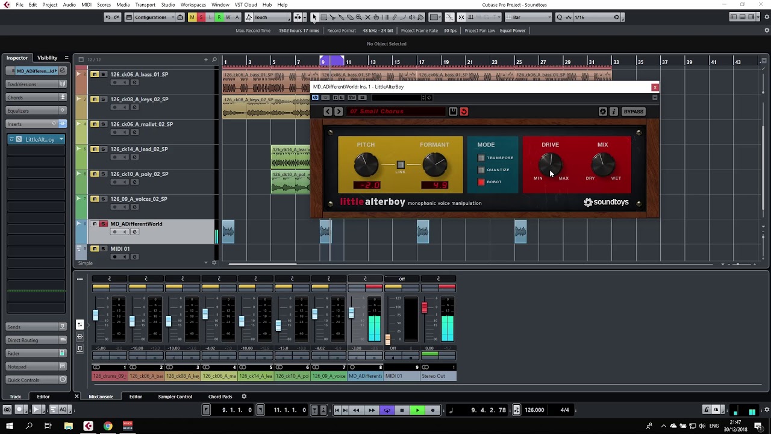Viewport: 771px width, 434px height.
Task: Mute the 126_ck06_A_bass_01_SP track
Action: (95, 74)
